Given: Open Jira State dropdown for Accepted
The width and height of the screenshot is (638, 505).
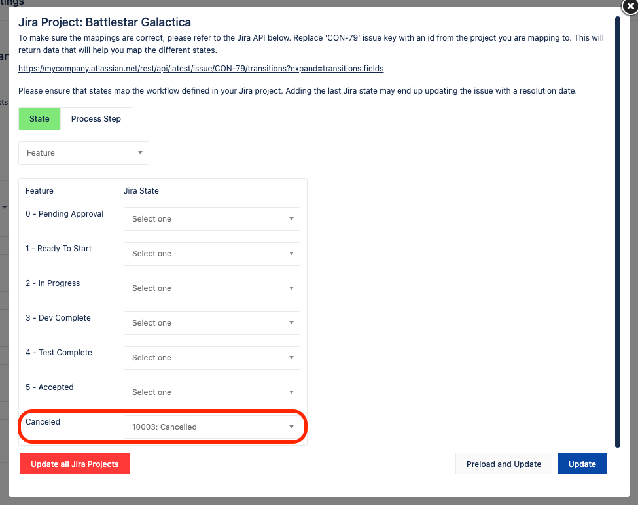Looking at the screenshot, I should (212, 392).
